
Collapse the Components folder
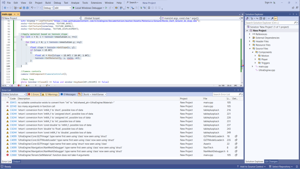pyautogui.click(x=252, y=52)
